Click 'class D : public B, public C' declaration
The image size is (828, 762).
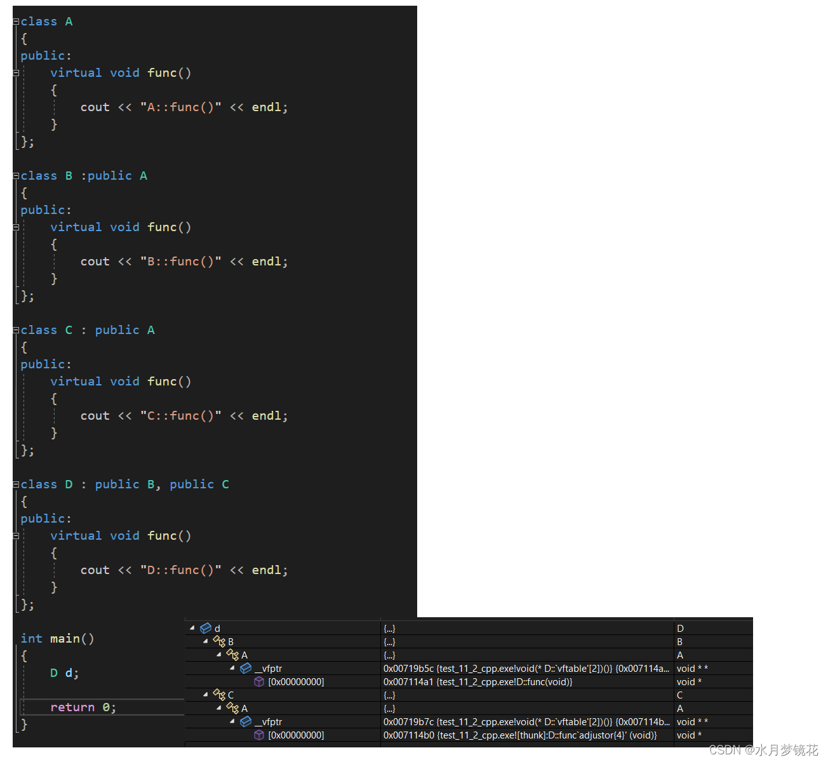pyautogui.click(x=125, y=485)
